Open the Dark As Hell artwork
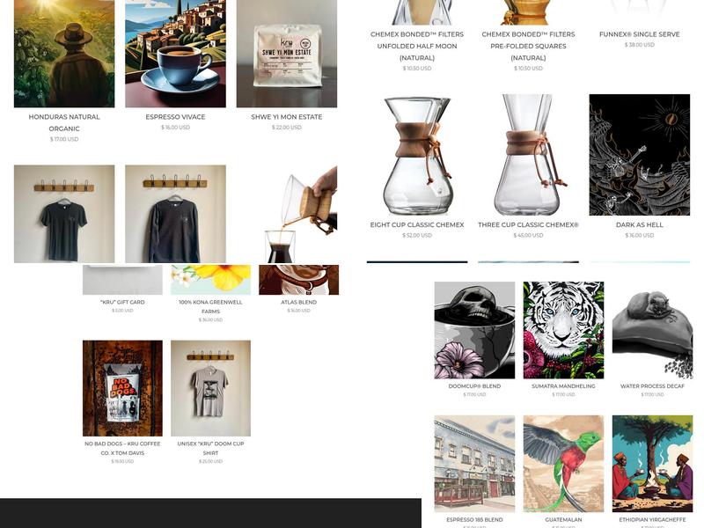 [x=640, y=155]
